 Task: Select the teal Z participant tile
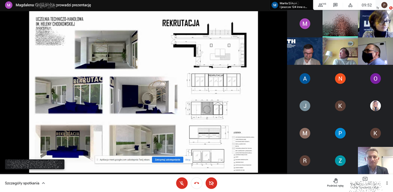[340, 161]
